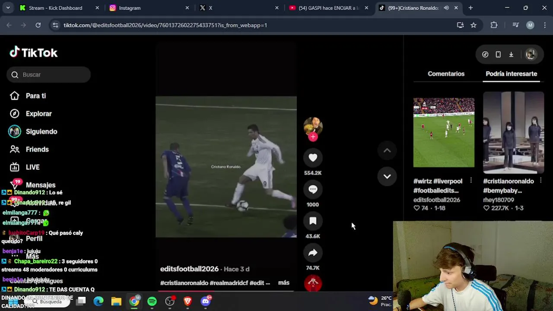This screenshot has width=553, height=311.
Task: Open rhey180709 profile link
Action: click(x=498, y=200)
